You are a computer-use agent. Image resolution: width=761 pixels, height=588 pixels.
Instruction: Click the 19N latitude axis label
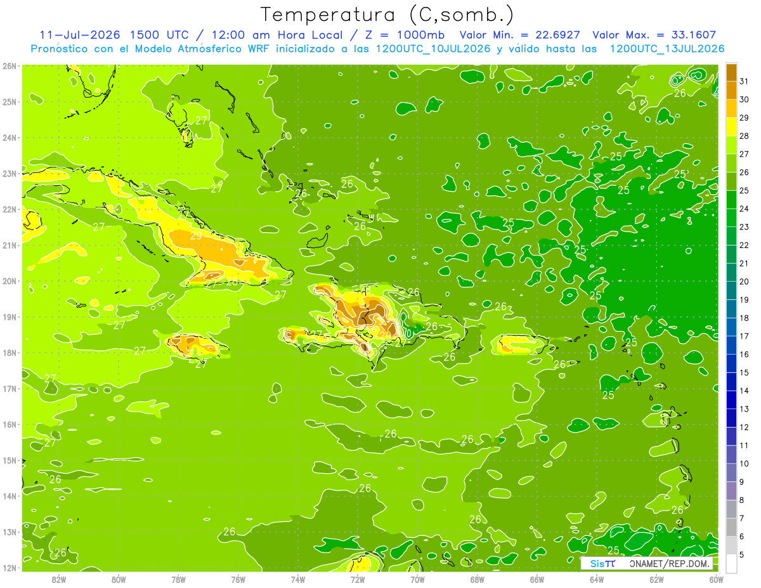[x=10, y=317]
